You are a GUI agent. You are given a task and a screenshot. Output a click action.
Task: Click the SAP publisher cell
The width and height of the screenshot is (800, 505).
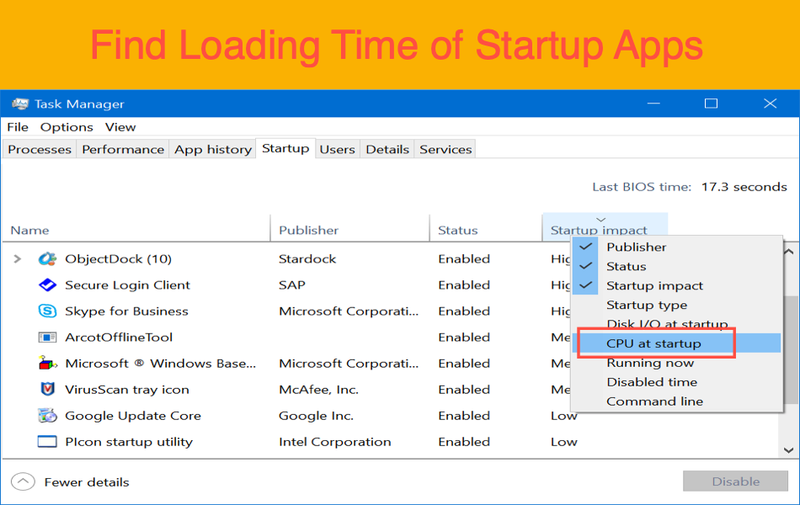point(292,285)
